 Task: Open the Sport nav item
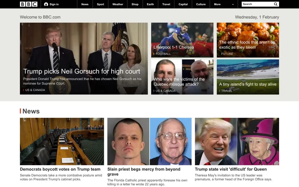point(101,4)
